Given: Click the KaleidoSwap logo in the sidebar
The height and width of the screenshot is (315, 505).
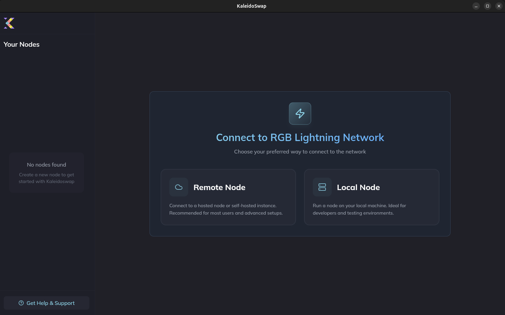Looking at the screenshot, I should (9, 23).
